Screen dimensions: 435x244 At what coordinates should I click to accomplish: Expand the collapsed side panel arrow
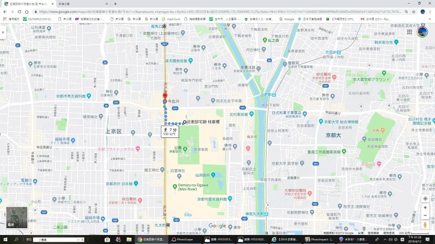pos(3,33)
